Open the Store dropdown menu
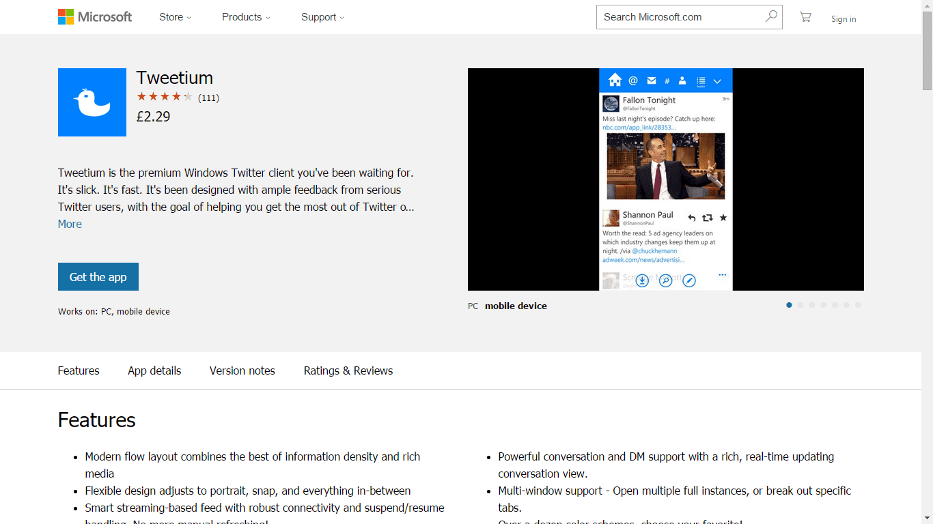Viewport: 933px width, 524px height. pos(175,17)
